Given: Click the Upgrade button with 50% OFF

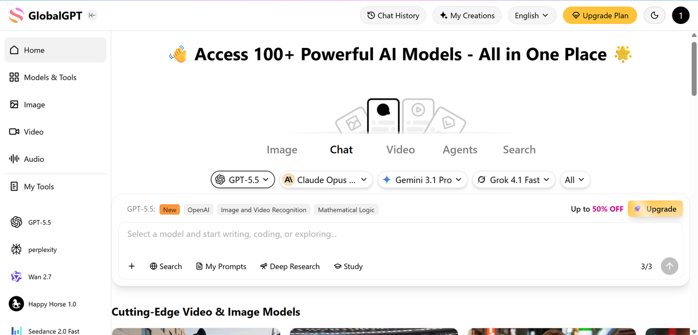Looking at the screenshot, I should 655,209.
